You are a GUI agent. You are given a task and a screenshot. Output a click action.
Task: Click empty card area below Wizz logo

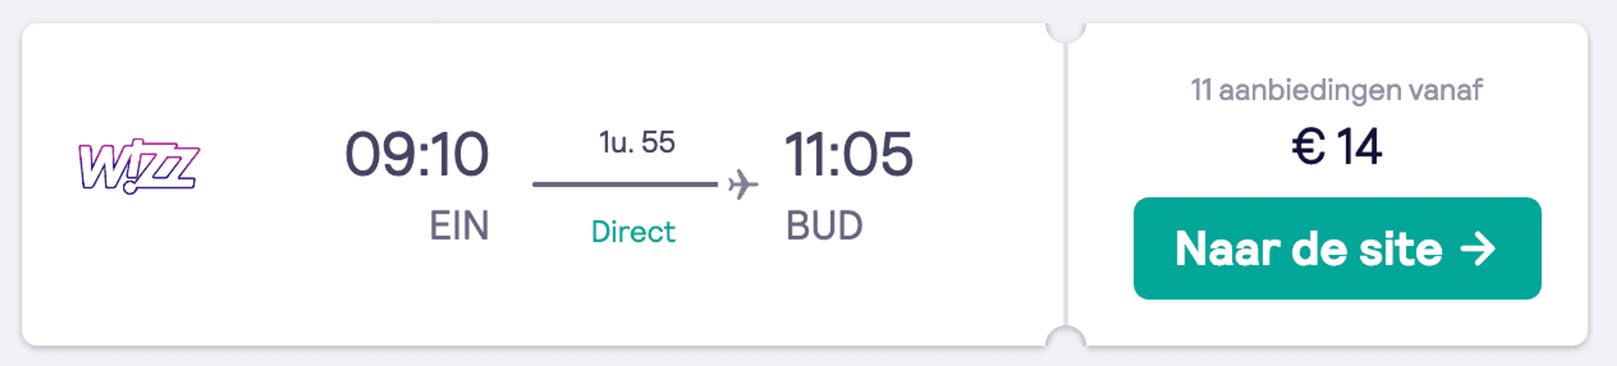coord(139,270)
